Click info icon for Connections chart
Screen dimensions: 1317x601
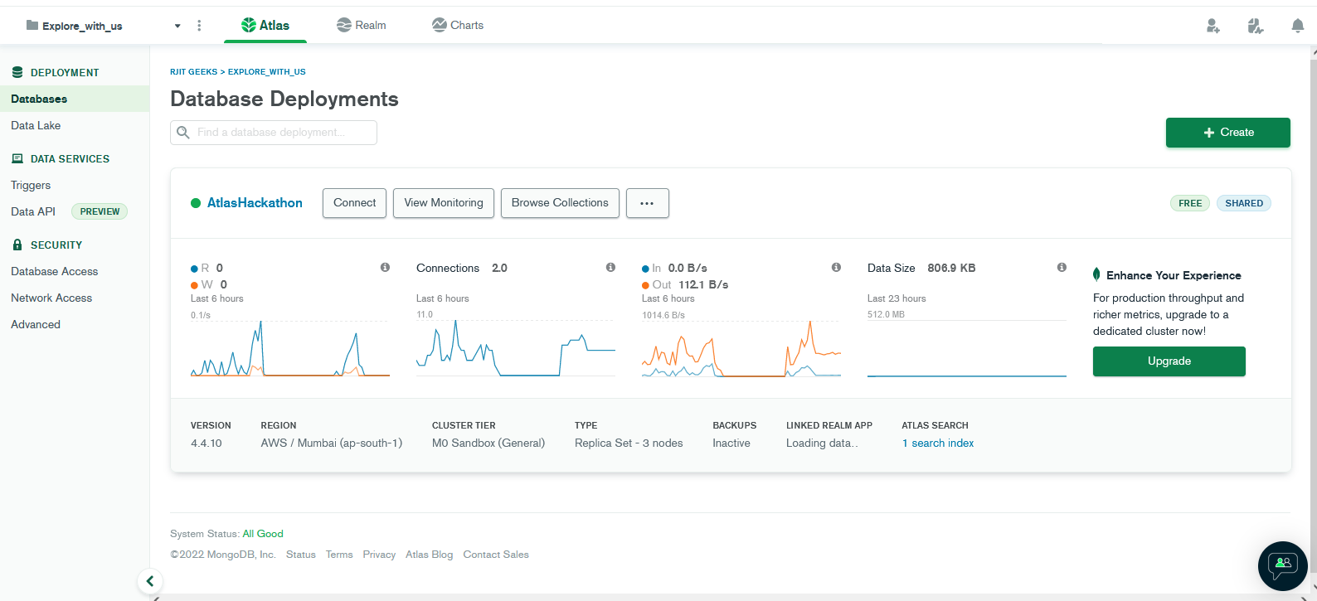click(x=610, y=267)
